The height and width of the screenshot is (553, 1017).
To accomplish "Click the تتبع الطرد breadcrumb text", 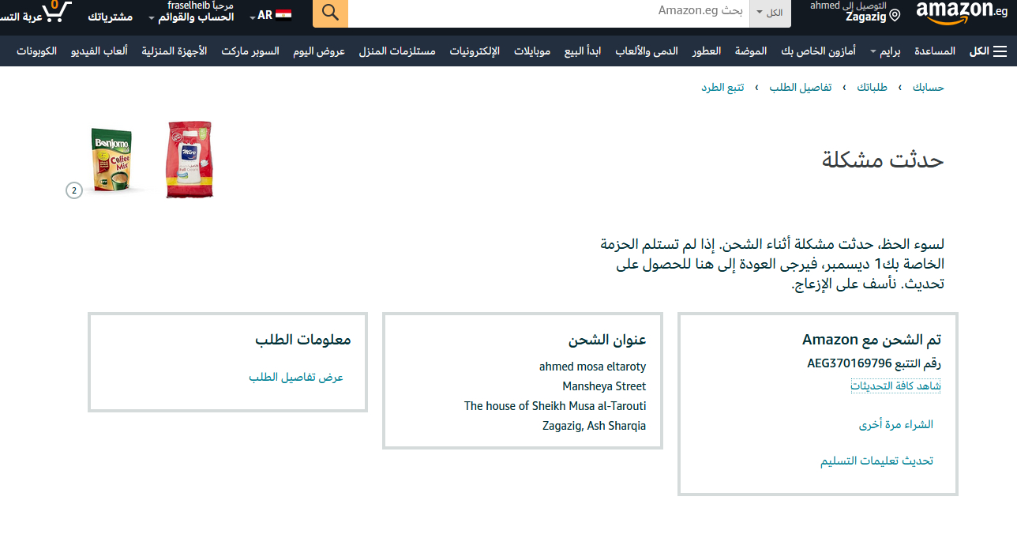I will tap(722, 88).
